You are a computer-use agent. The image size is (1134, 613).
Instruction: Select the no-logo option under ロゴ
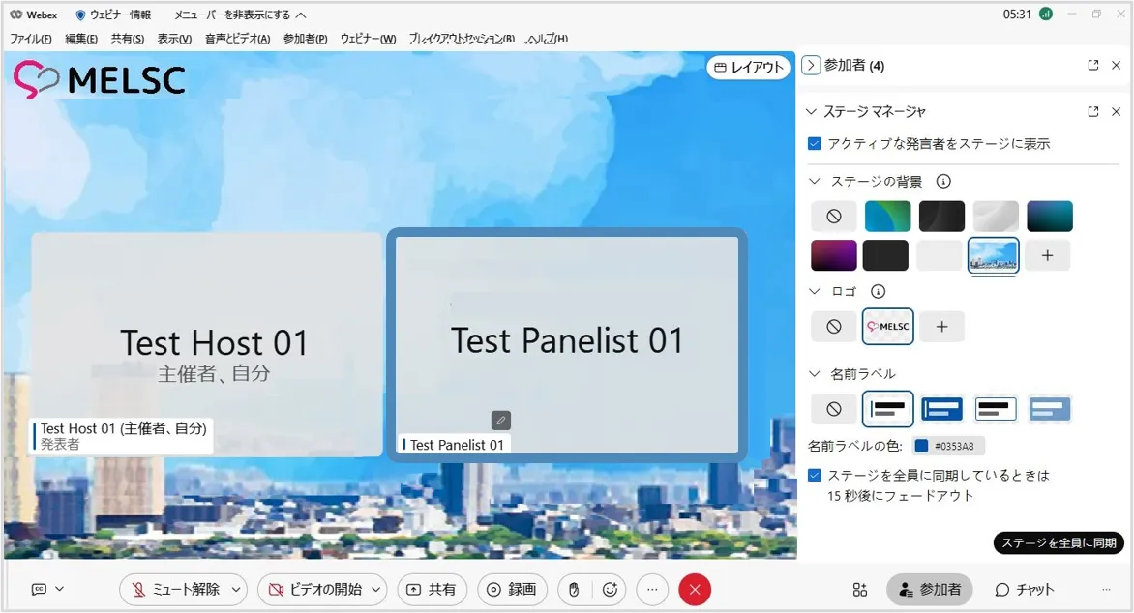(x=834, y=327)
